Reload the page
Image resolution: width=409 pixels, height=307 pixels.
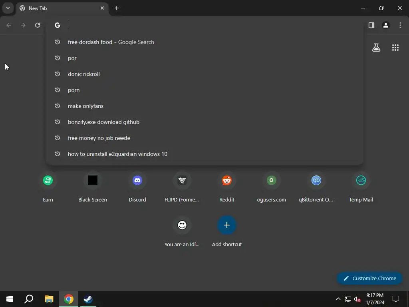click(x=38, y=25)
